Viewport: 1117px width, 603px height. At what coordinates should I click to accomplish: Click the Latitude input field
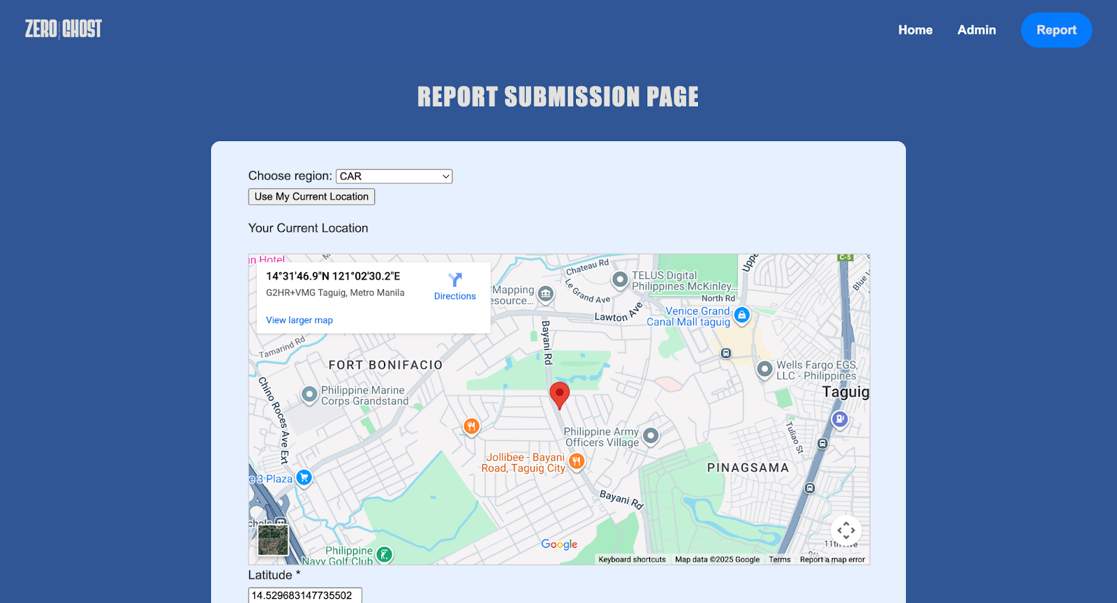coord(305,595)
